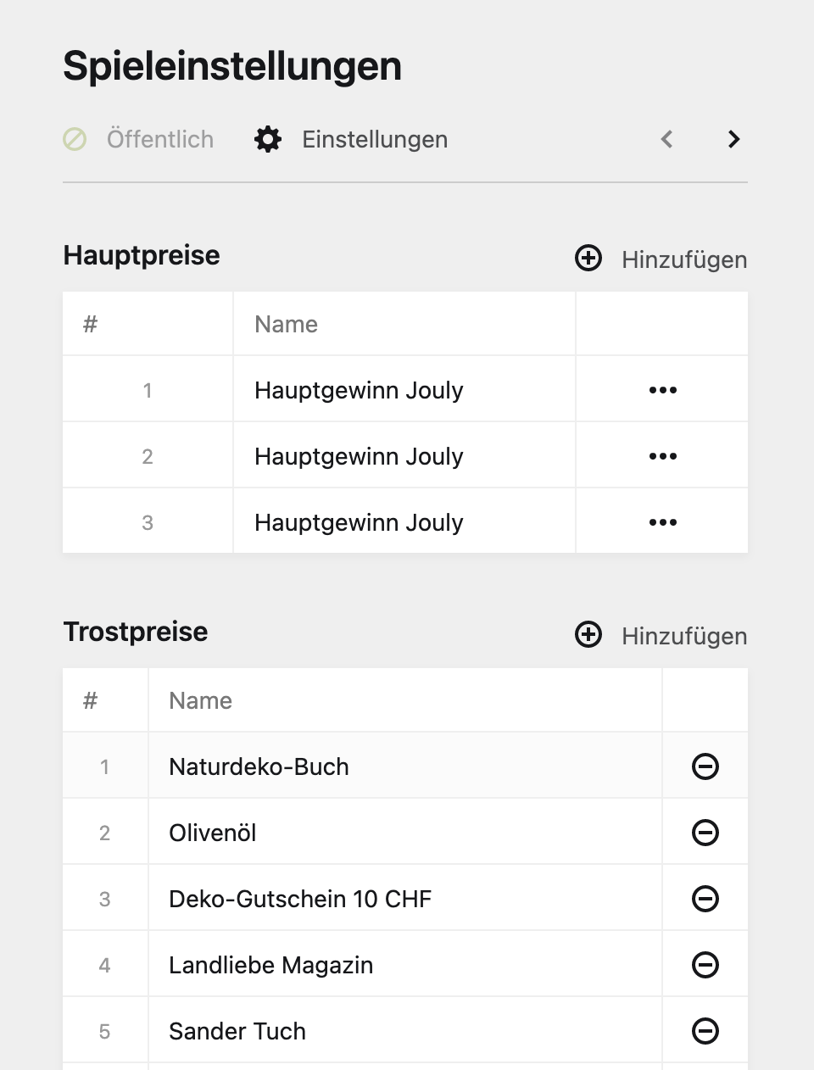Remove the Naturdeko-Buch consolation prize
The width and height of the screenshot is (814, 1070).
[x=705, y=766]
